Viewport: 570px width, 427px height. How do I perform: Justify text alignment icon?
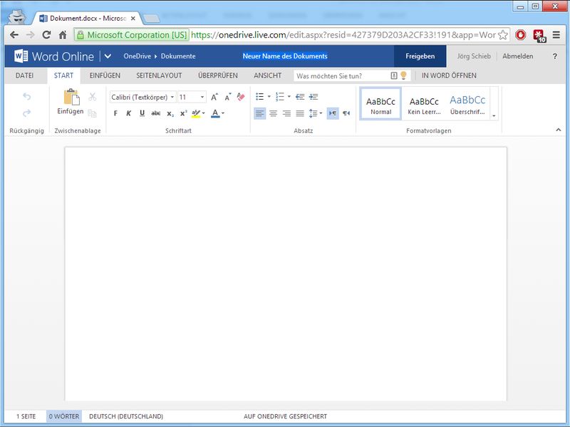(300, 113)
